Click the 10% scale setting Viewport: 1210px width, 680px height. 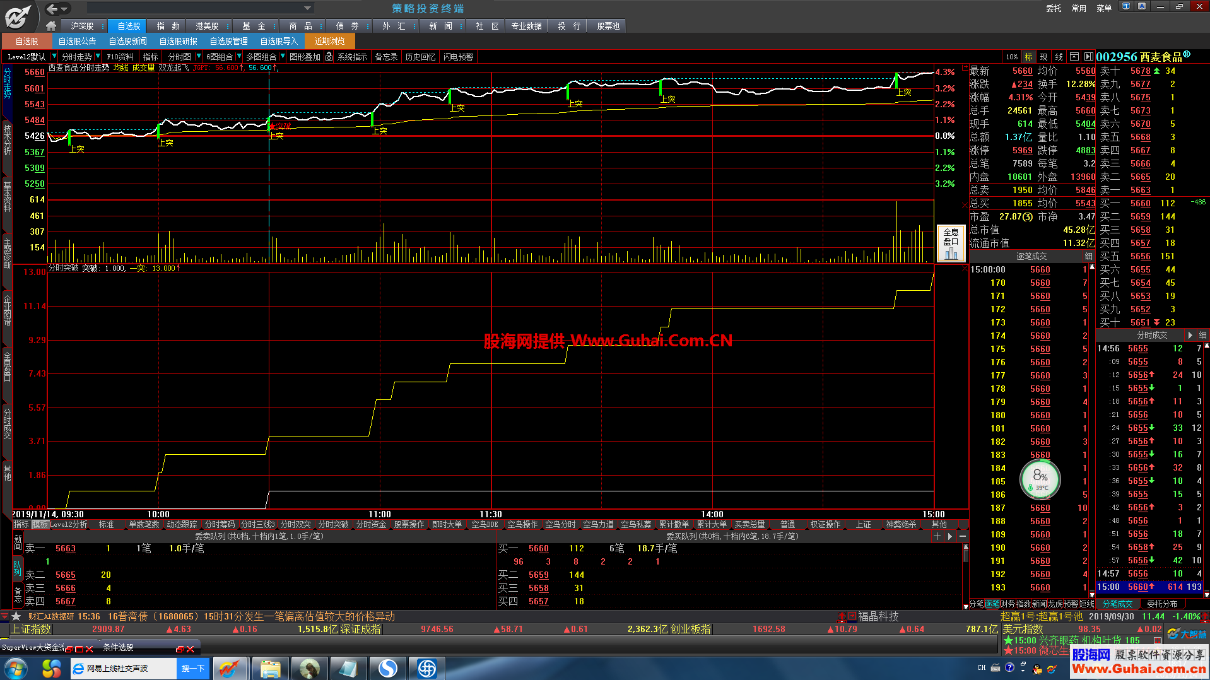(1012, 57)
